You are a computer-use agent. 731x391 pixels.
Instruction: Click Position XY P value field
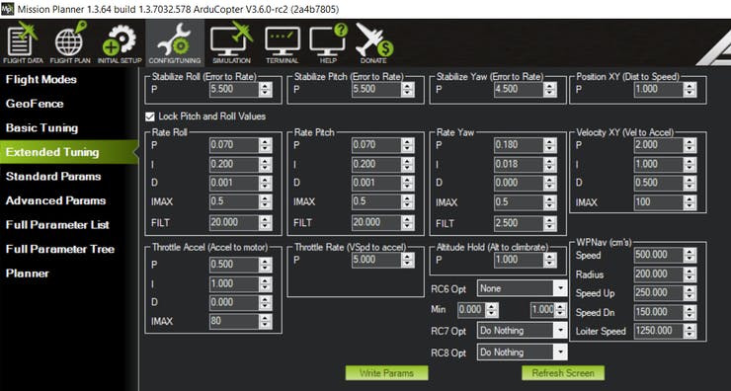pyautogui.click(x=658, y=89)
